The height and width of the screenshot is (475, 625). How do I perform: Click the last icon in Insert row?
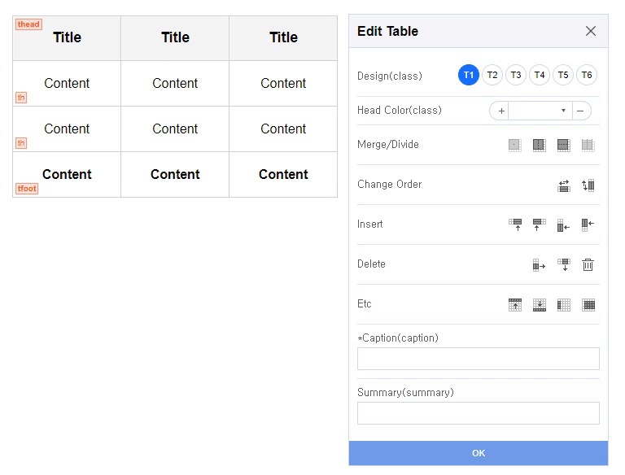588,224
